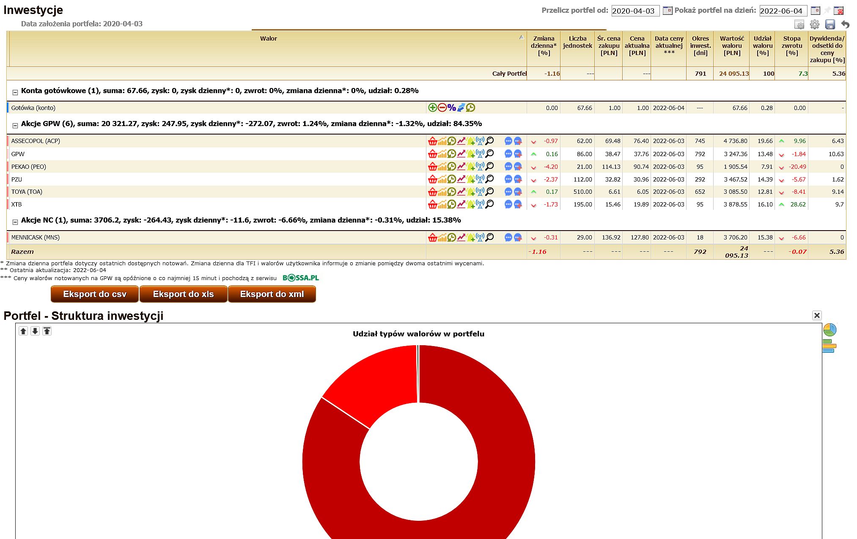857x539 pixels.
Task: Open orange bar chart icon for GPW
Action: [x=442, y=154]
